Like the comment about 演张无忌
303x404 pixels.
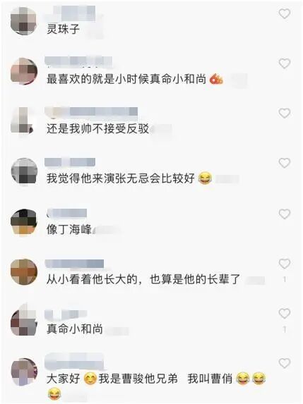(285, 163)
